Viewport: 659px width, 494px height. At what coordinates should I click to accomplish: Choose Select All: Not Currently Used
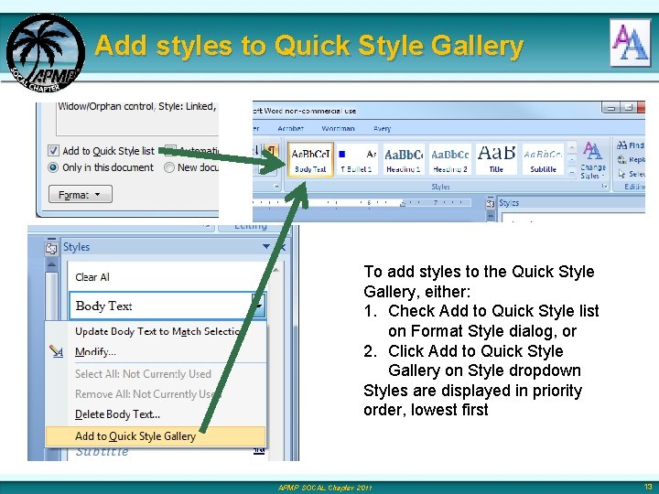coord(156,374)
